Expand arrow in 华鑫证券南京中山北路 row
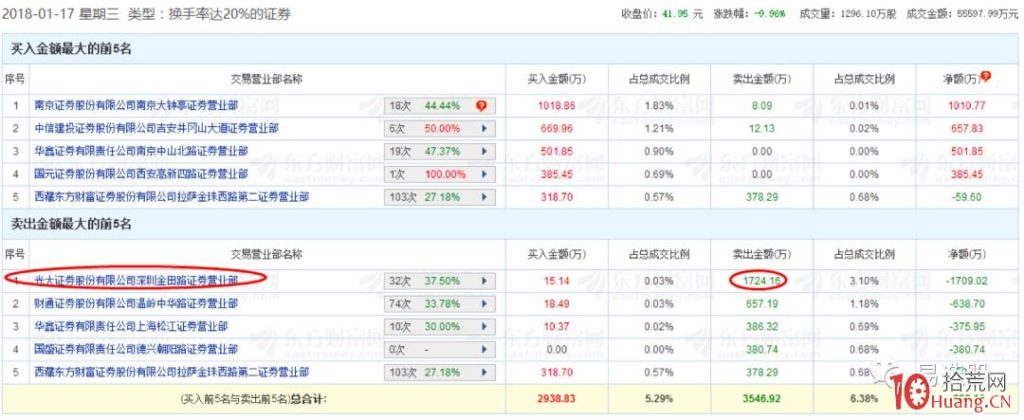 pyautogui.click(x=485, y=152)
